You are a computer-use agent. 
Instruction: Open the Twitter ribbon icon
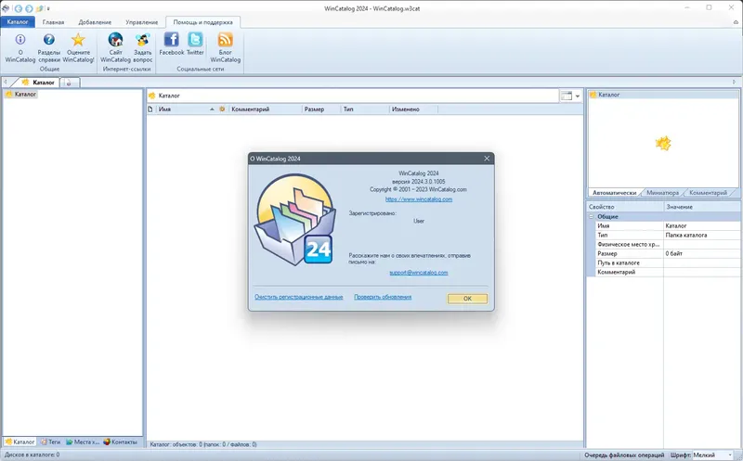[195, 39]
